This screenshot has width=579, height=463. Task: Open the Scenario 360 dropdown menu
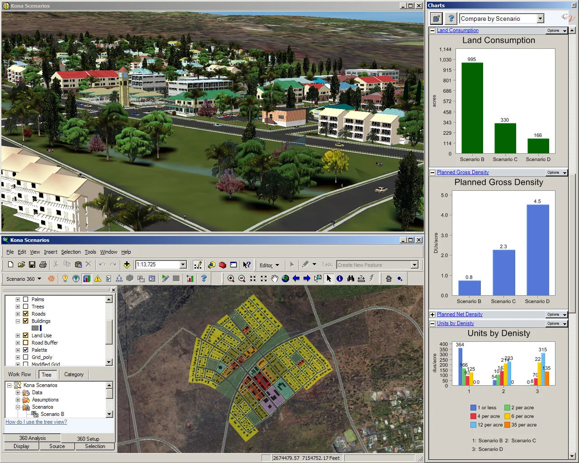coord(24,279)
